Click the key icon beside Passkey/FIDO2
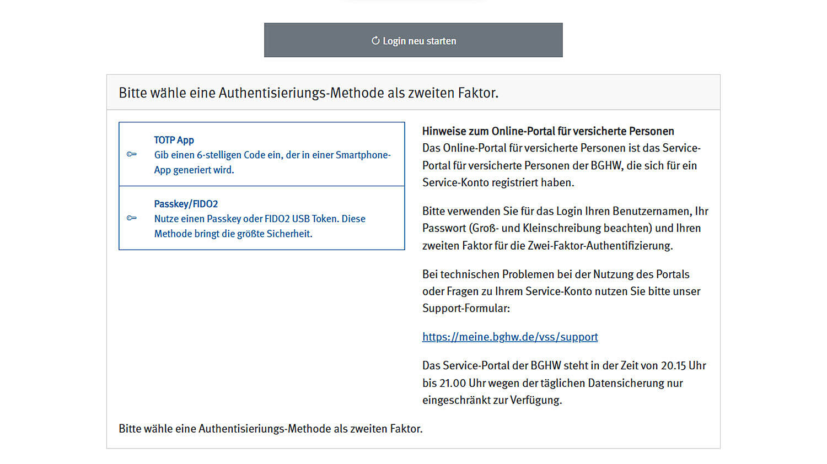Screen dimensions: 827x464 point(132,218)
